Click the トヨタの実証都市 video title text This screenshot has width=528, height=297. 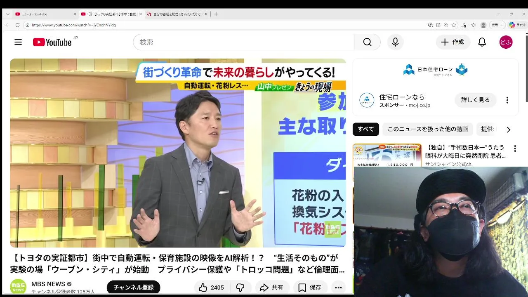(177, 264)
